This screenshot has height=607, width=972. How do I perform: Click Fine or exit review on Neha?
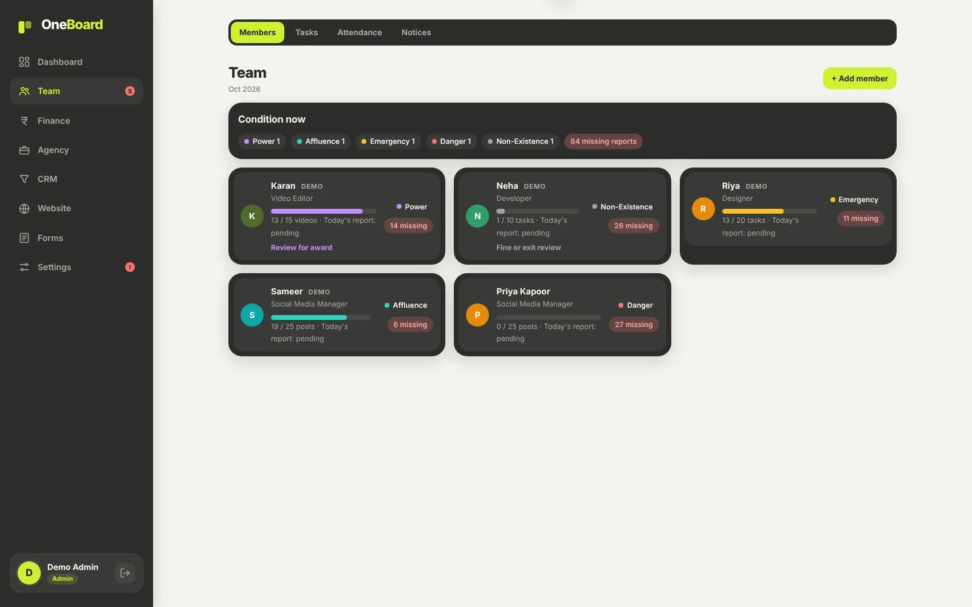pyautogui.click(x=529, y=248)
